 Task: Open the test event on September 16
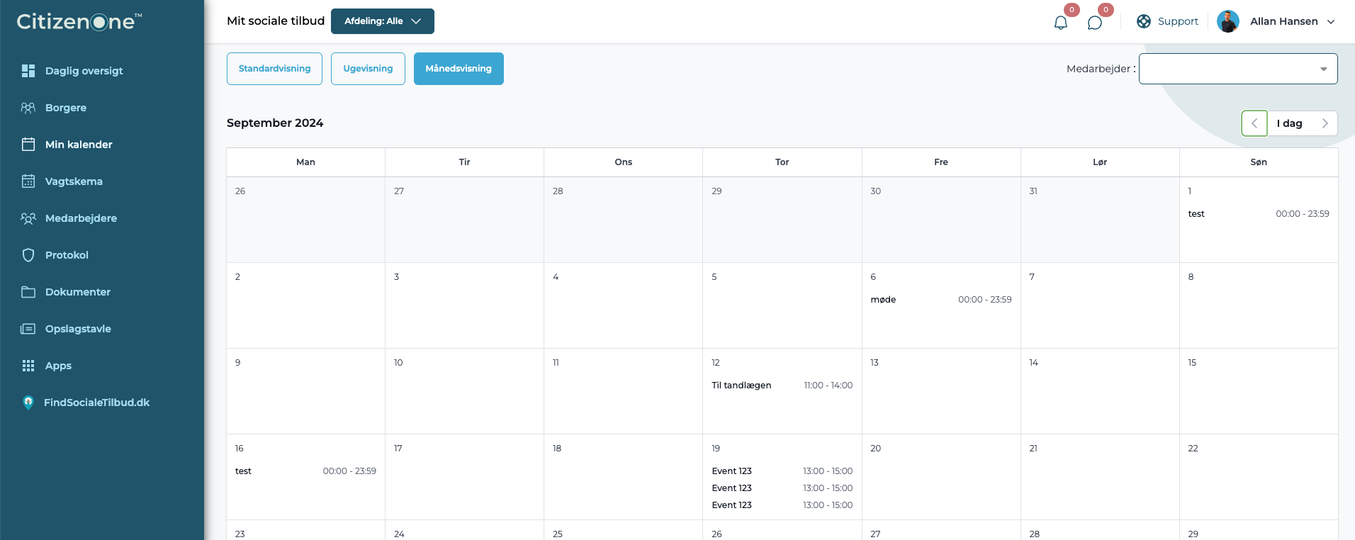pos(305,471)
